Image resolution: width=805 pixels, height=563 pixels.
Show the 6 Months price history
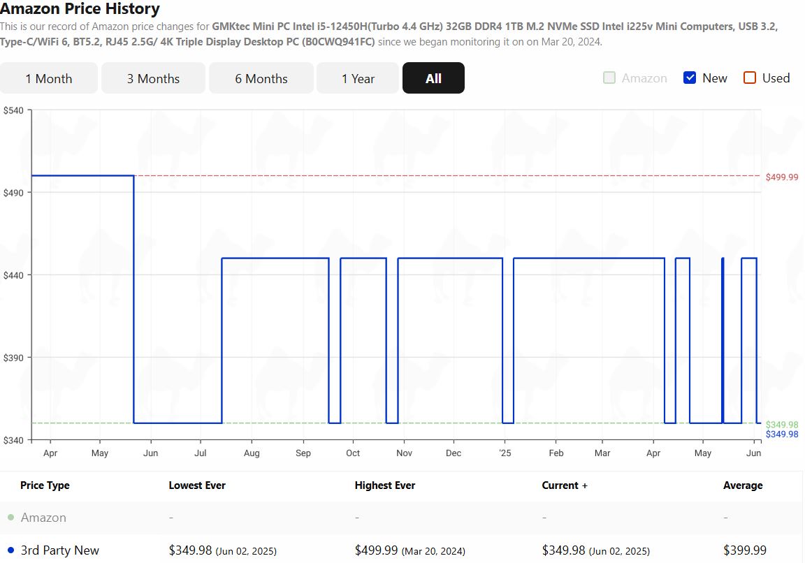[261, 78]
